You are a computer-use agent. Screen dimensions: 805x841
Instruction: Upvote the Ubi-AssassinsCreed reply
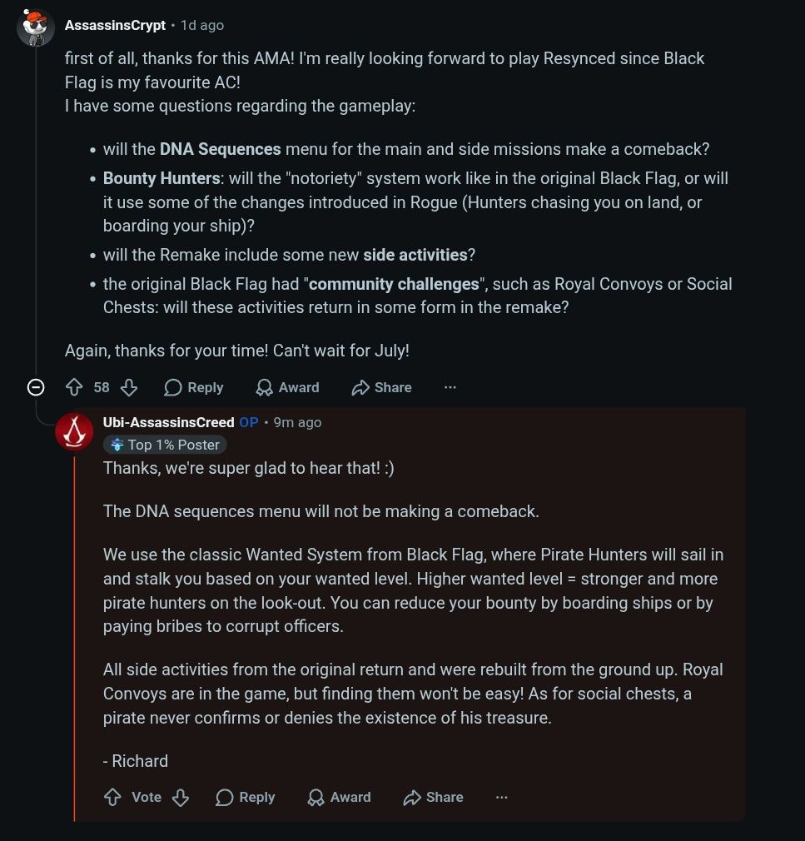click(112, 797)
